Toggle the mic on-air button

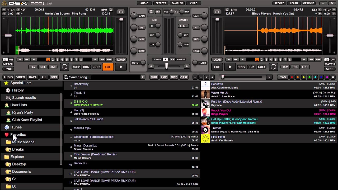[x=151, y=12]
